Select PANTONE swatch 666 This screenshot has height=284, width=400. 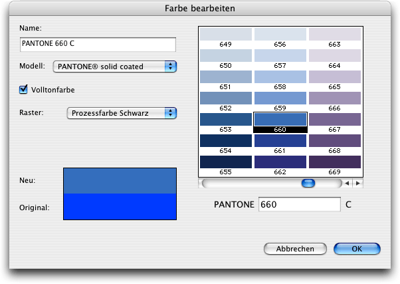click(x=335, y=98)
